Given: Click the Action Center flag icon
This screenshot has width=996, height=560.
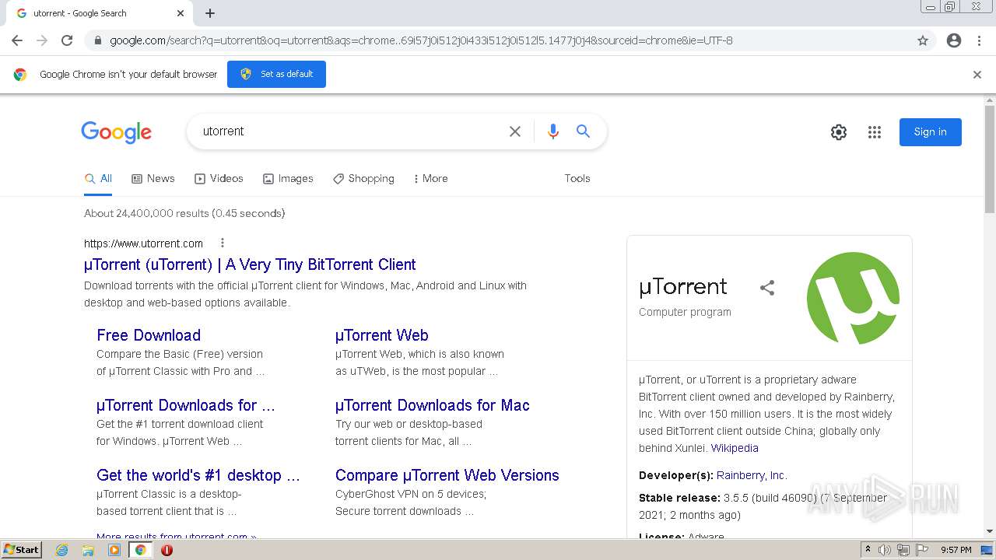Looking at the screenshot, I should pyautogui.click(x=921, y=550).
